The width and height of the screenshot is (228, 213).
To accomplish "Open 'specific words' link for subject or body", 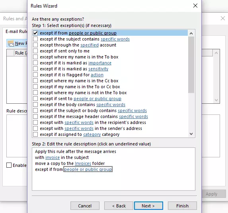I will (x=133, y=110).
